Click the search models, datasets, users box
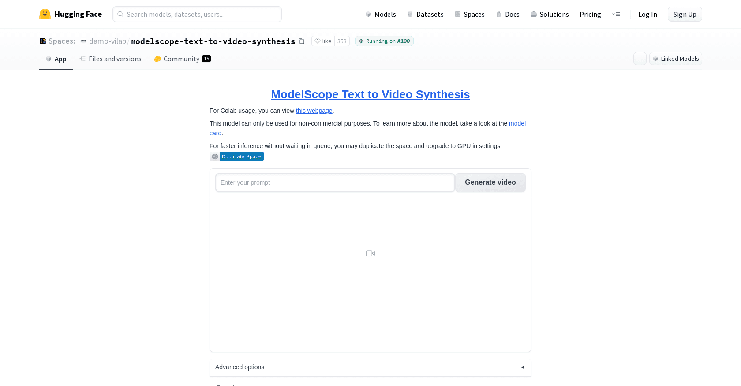 click(197, 14)
